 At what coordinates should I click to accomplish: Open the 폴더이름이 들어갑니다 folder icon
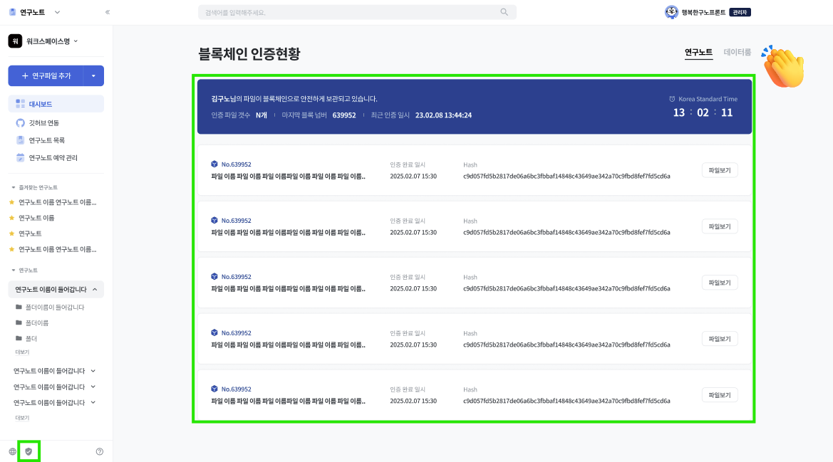pos(19,307)
